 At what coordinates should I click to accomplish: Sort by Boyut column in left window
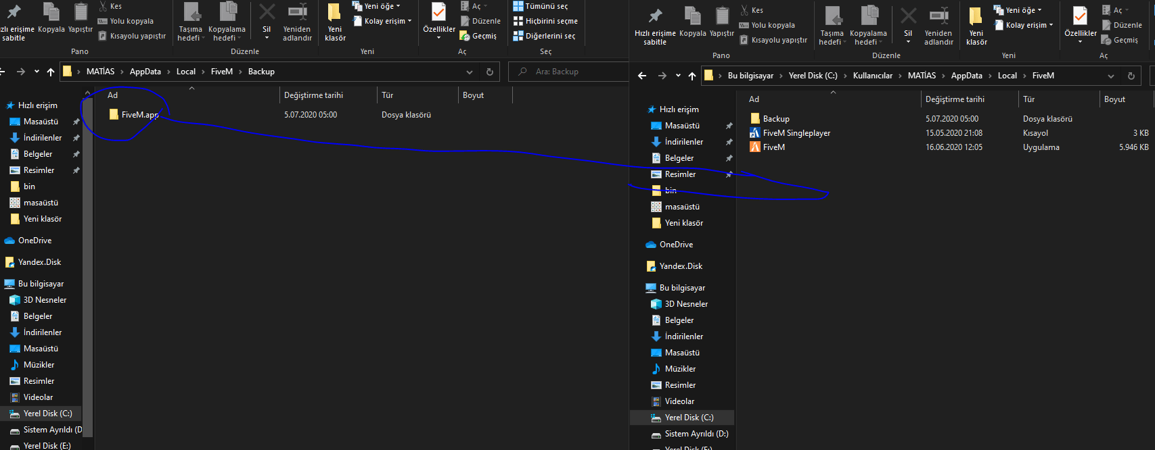[473, 95]
